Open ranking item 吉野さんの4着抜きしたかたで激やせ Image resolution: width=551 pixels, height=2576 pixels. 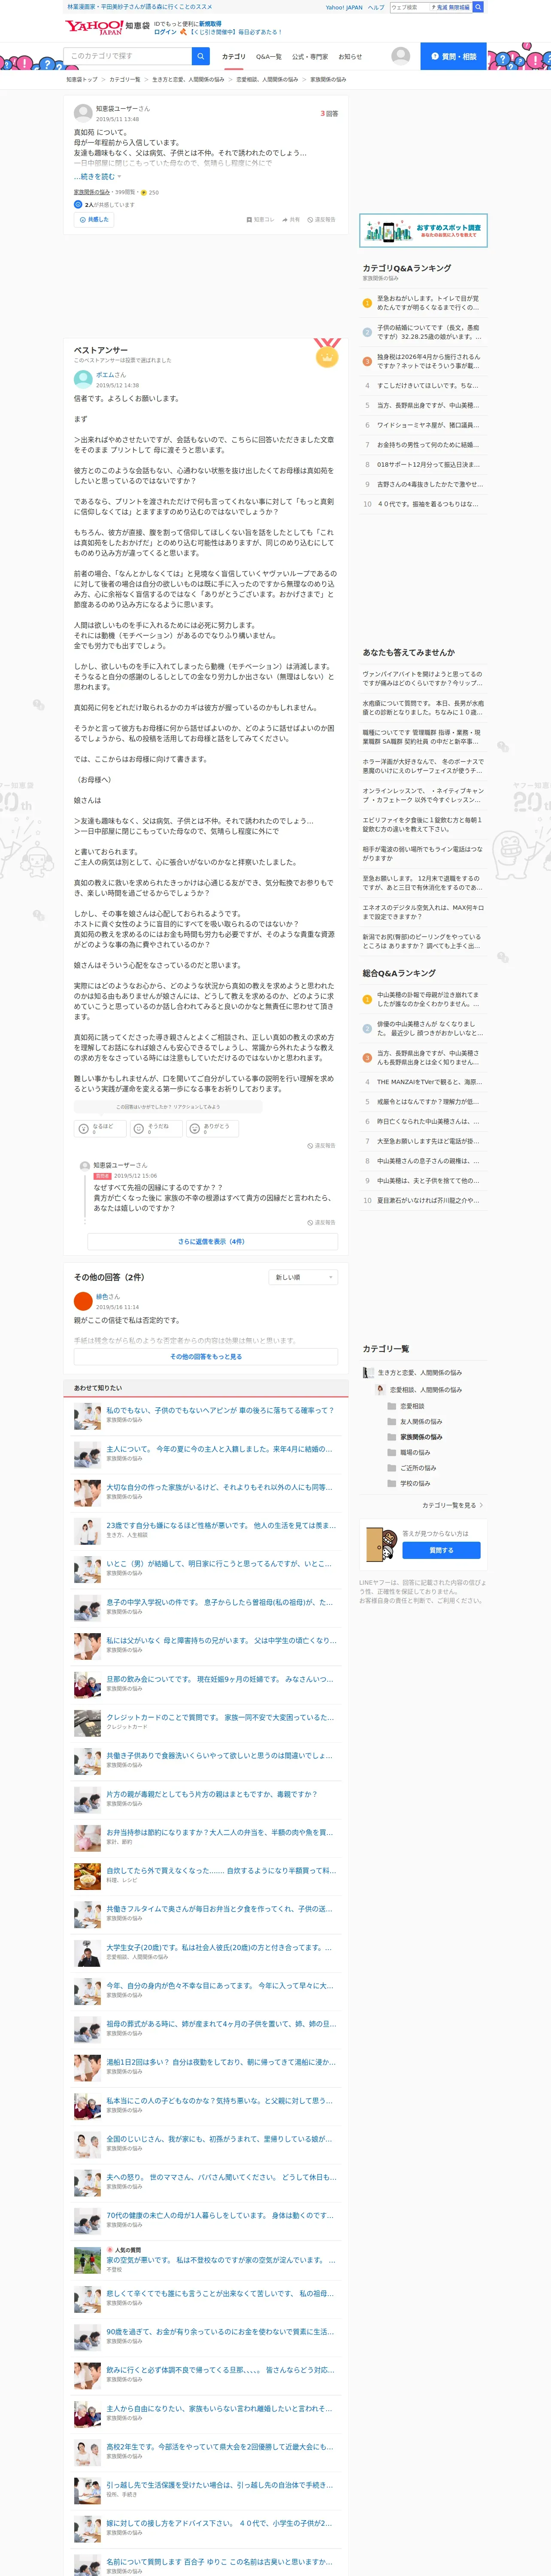429,484
